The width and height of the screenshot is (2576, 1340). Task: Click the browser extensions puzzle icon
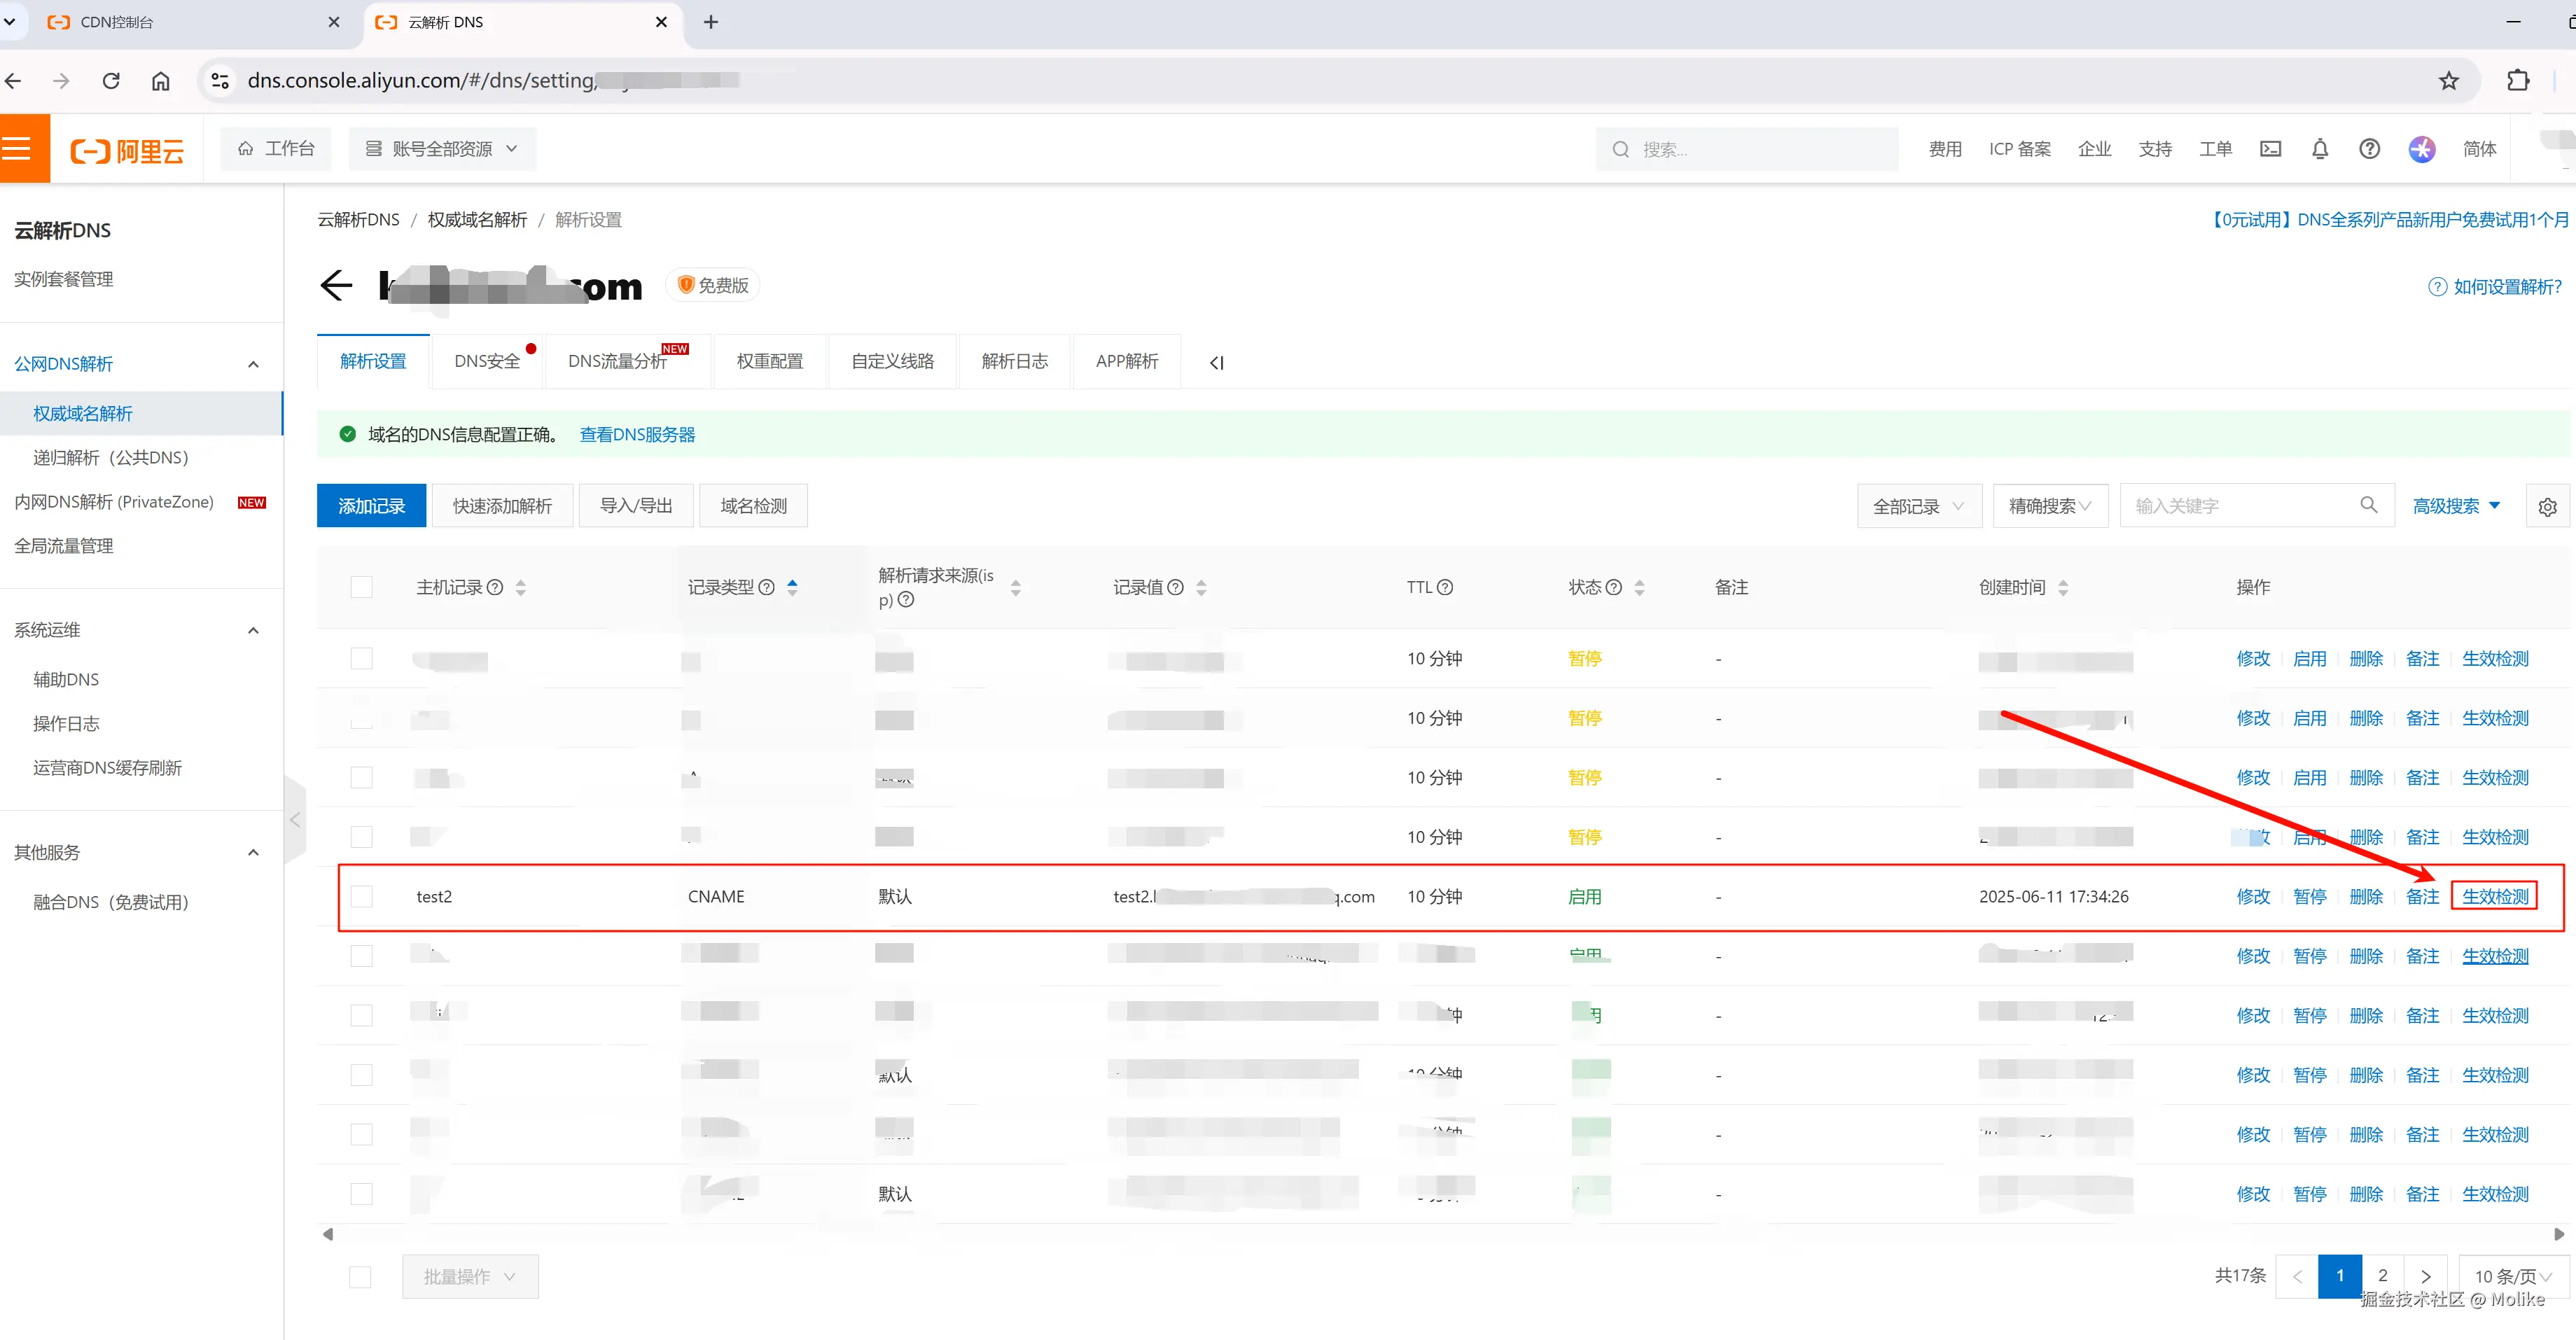[x=2518, y=81]
